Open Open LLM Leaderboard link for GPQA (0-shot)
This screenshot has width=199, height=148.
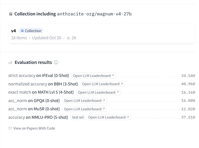point(84,101)
